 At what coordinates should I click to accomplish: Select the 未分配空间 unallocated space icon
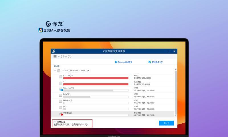61,114
